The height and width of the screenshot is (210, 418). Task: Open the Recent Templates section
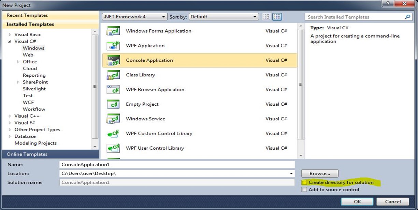pos(51,15)
